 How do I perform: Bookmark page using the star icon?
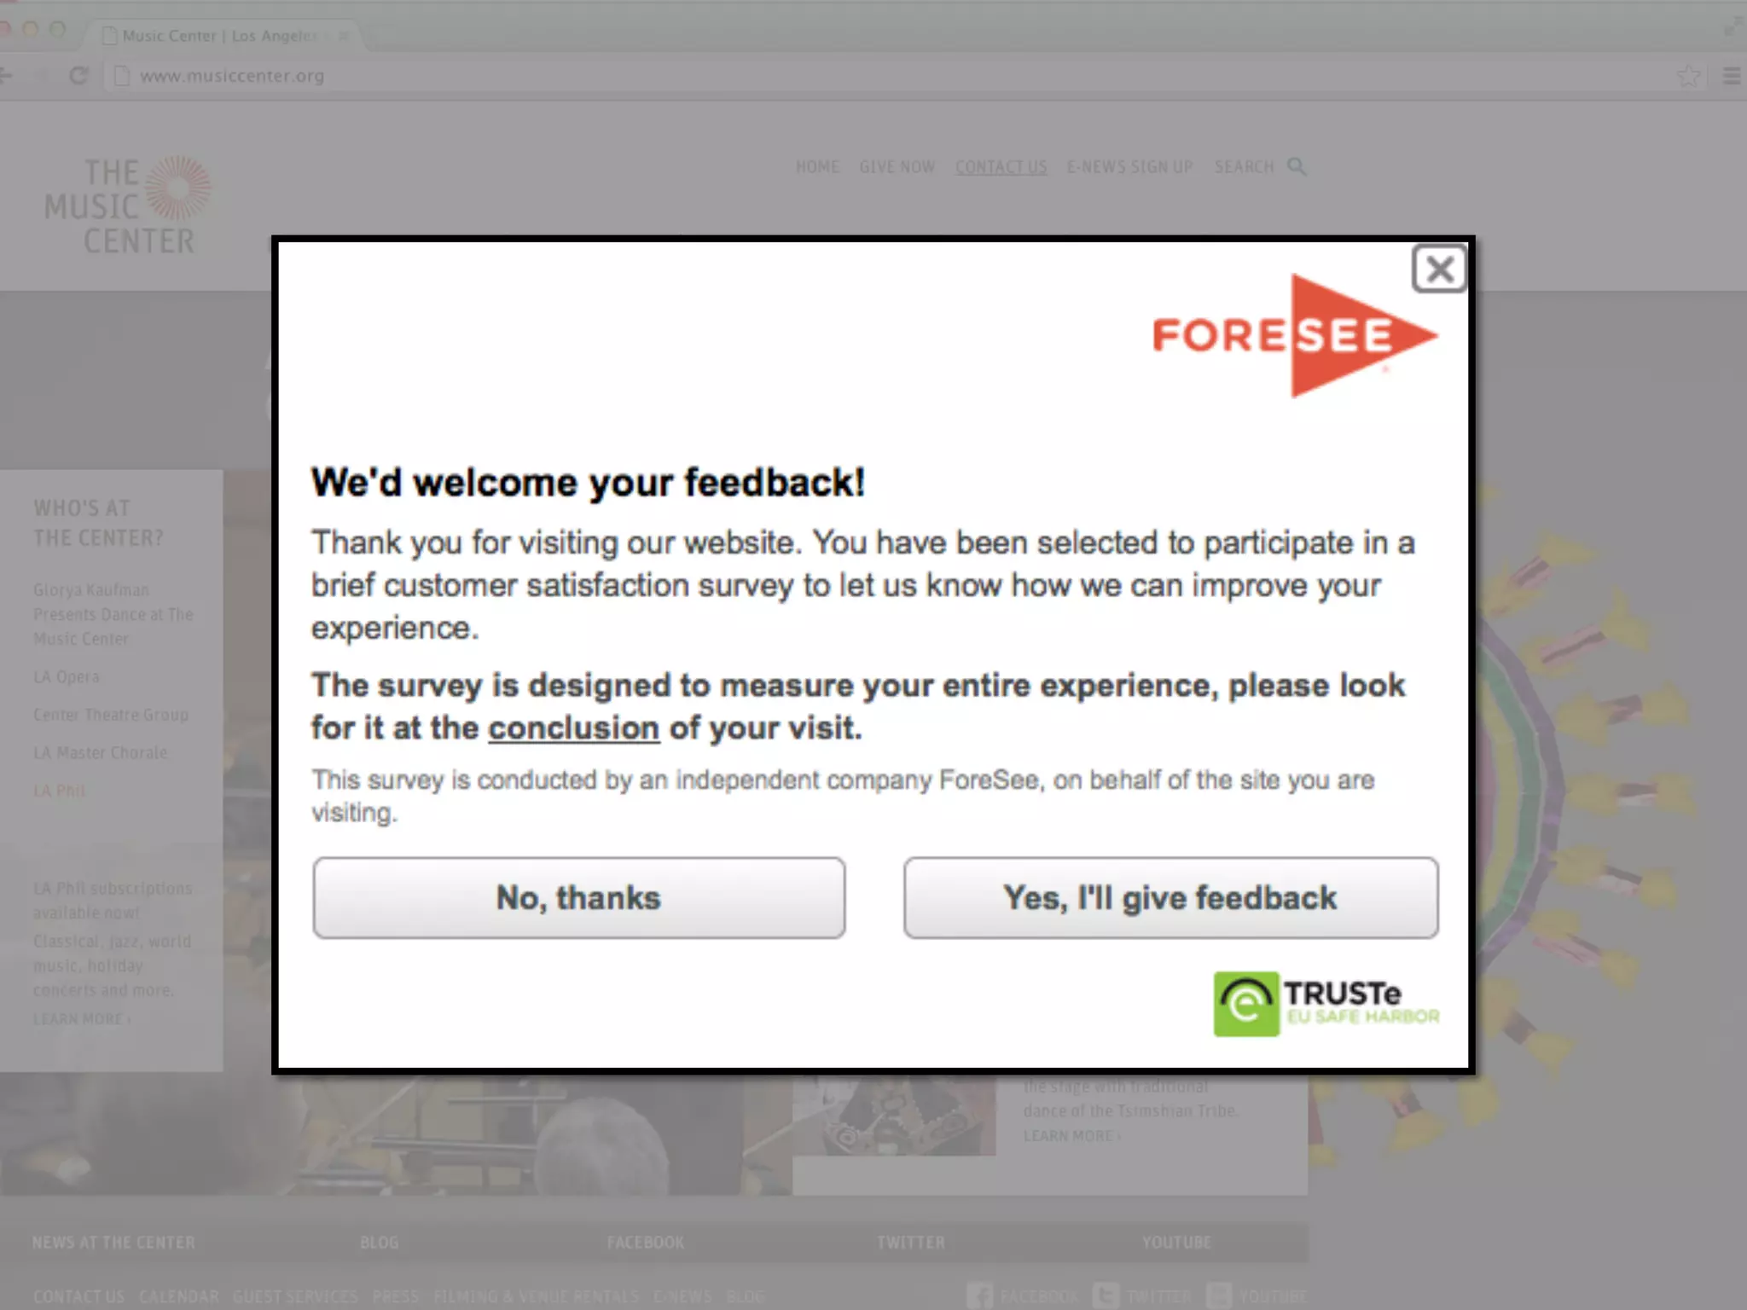click(1688, 76)
